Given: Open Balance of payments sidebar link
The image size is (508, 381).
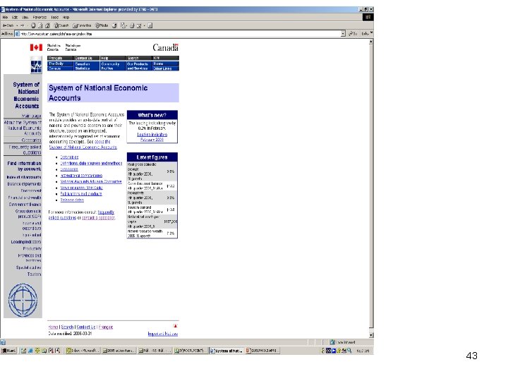Looking at the screenshot, I should coord(24,184).
